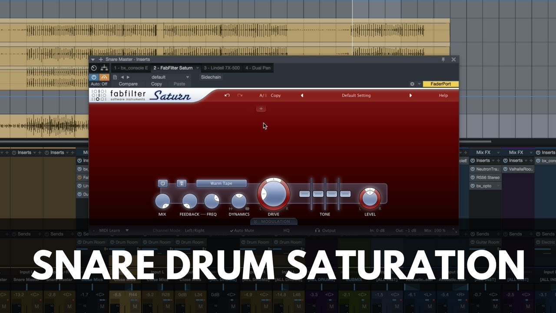Click the Compare button

[128, 84]
